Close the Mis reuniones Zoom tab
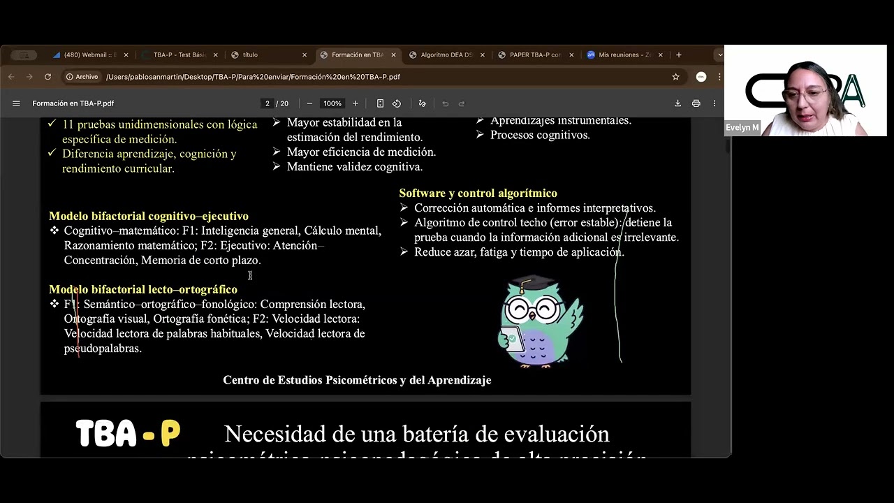Viewport: 894px width, 503px height. [x=660, y=54]
